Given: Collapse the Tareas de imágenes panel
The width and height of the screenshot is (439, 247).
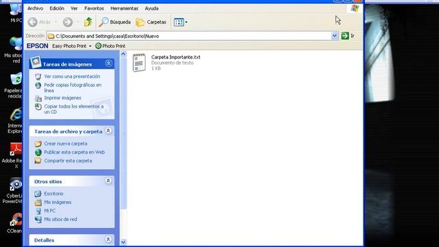Looking at the screenshot, I should click(x=108, y=63).
